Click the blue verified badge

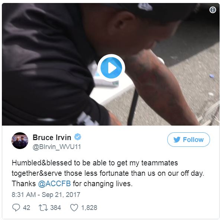pos(78,137)
